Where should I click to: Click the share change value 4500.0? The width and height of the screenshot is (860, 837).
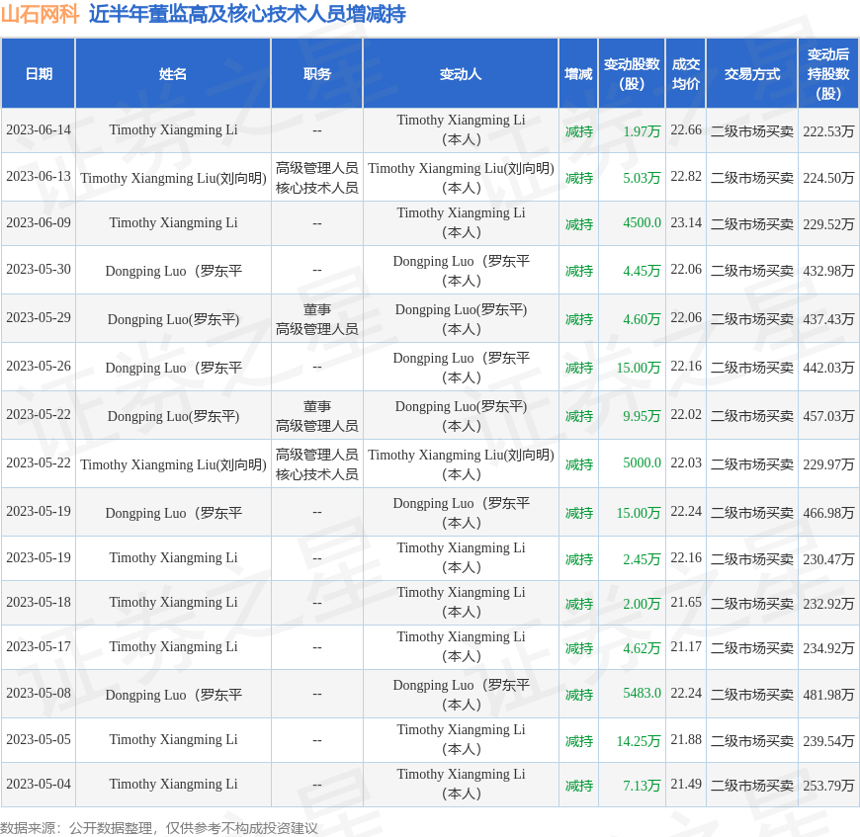point(642,223)
